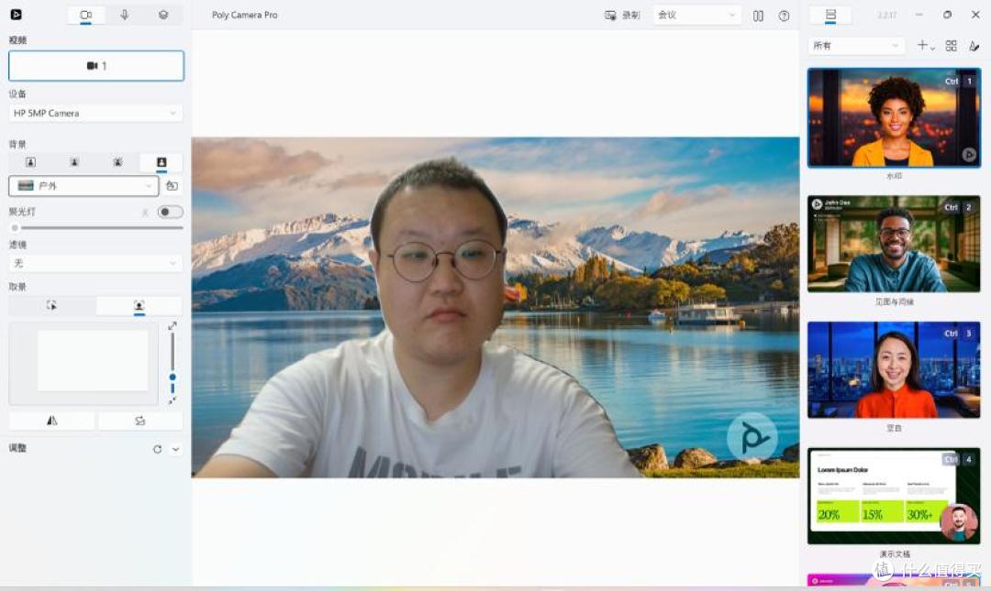The width and height of the screenshot is (991, 591).
Task: Select the 演示文稿 presentation preset thumbnail
Action: tap(894, 497)
